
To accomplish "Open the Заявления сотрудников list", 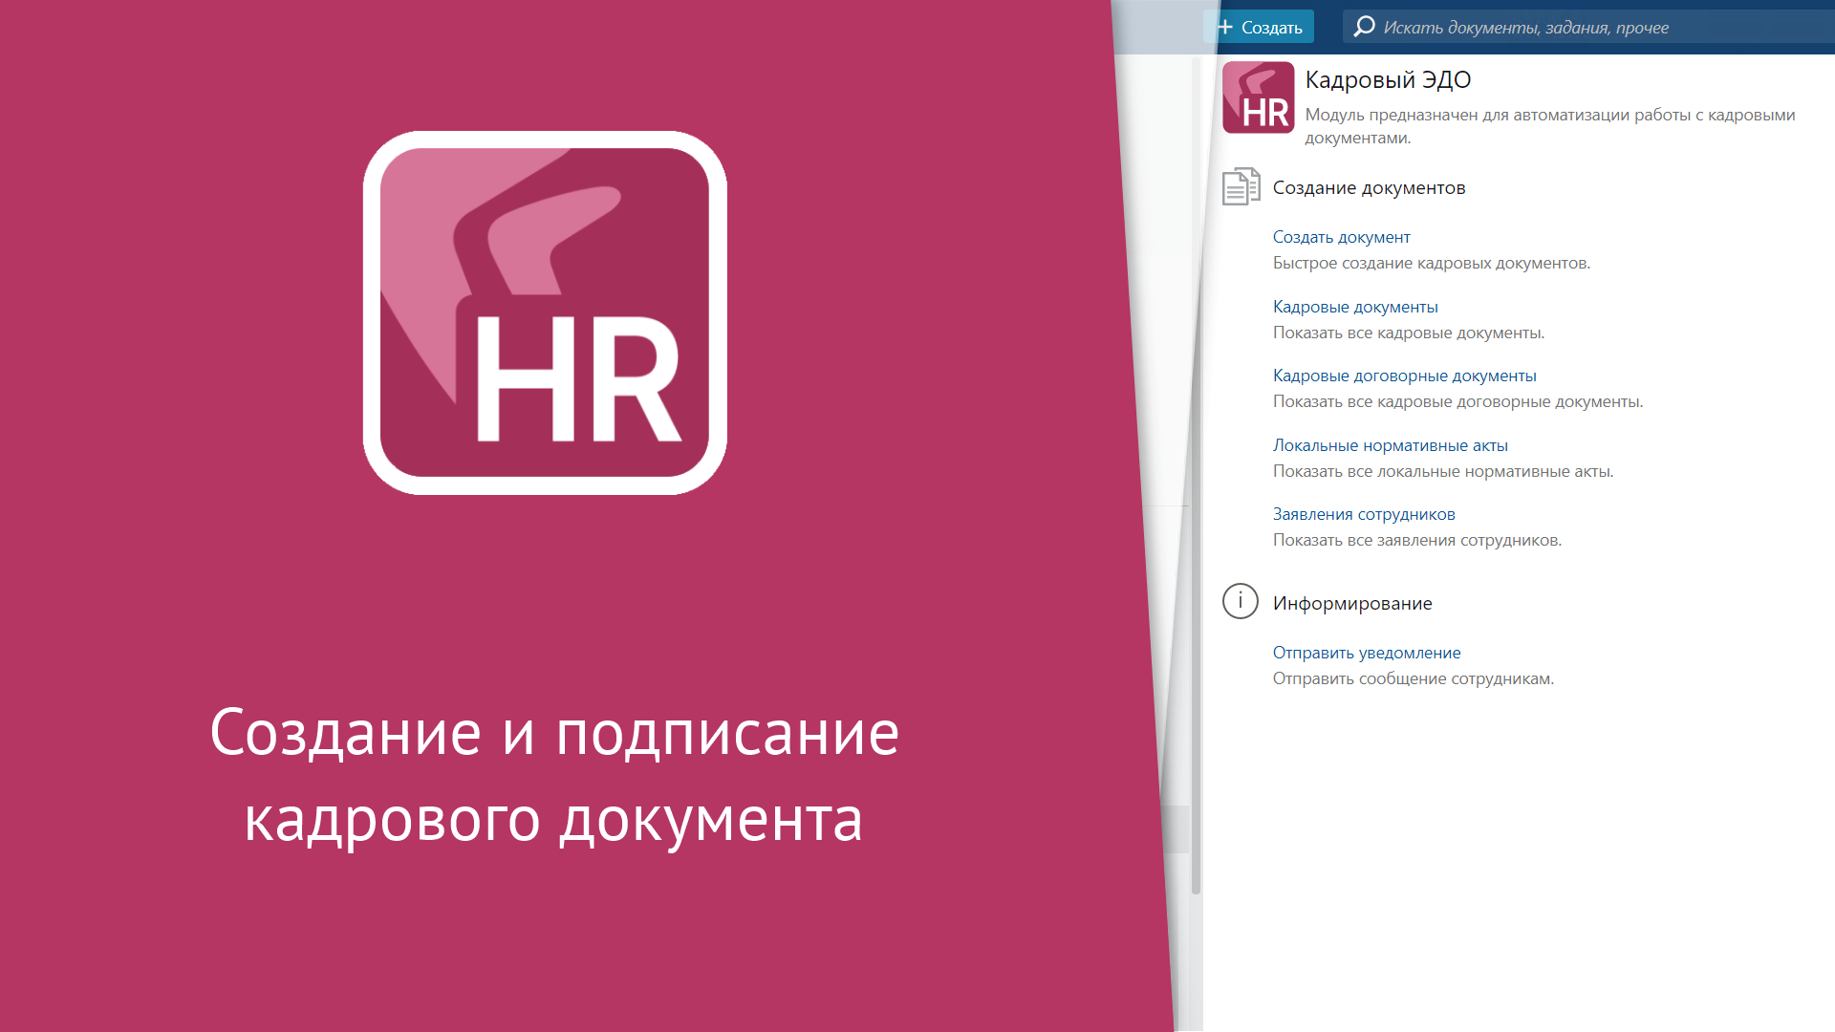I will 1363,513.
